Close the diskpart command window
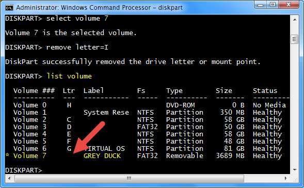This screenshot has height=188, width=304. point(289,5)
